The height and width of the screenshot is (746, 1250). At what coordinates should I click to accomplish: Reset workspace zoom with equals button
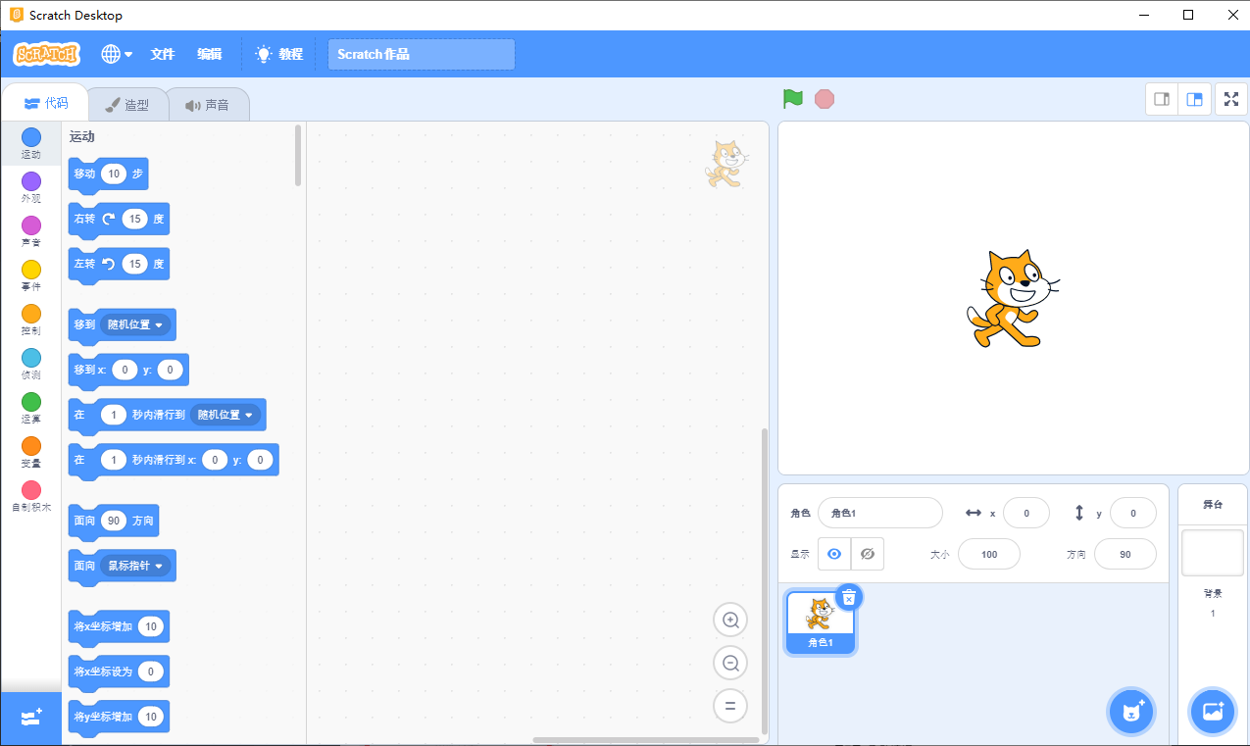click(x=730, y=706)
